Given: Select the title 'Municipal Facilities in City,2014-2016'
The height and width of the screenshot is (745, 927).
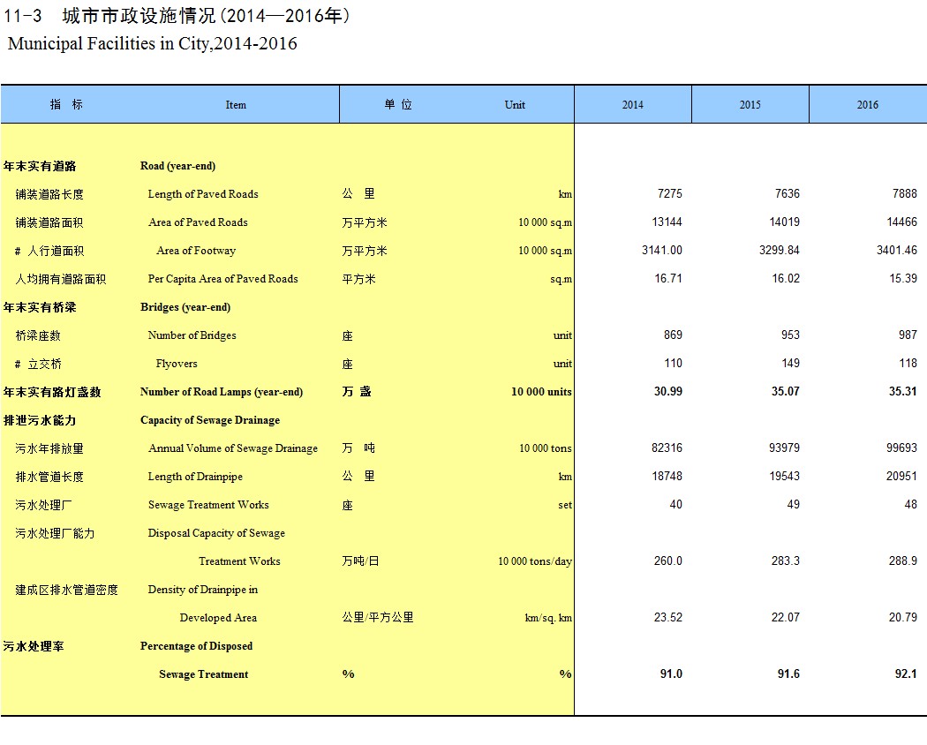Looking at the screenshot, I should pos(153,44).
